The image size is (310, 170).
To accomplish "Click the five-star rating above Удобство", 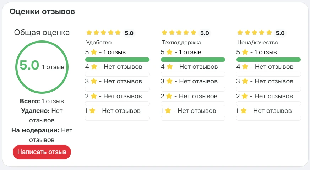I will pos(104,33).
